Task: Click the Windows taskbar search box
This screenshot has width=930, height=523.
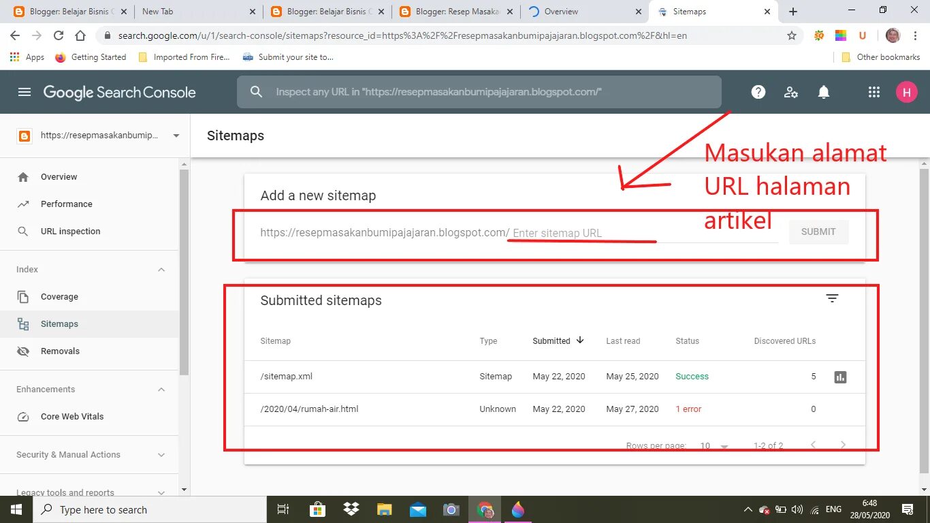Action: (x=149, y=509)
